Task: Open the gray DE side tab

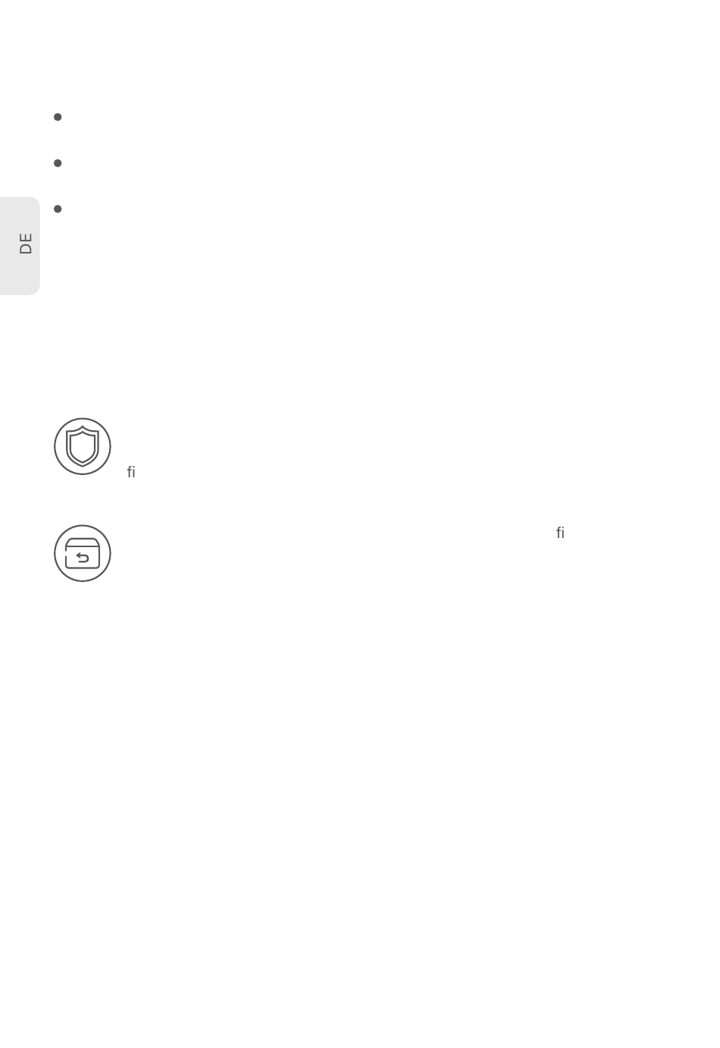Action: [x=20, y=245]
